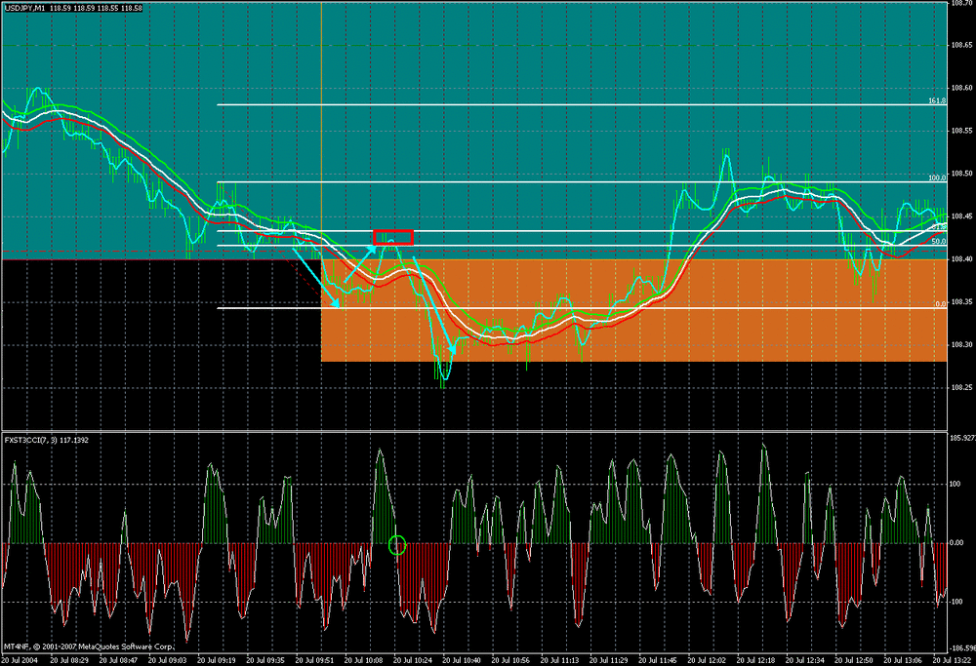Click the 108.30 price on the axis
This screenshot has height=666, width=976.
pos(961,344)
